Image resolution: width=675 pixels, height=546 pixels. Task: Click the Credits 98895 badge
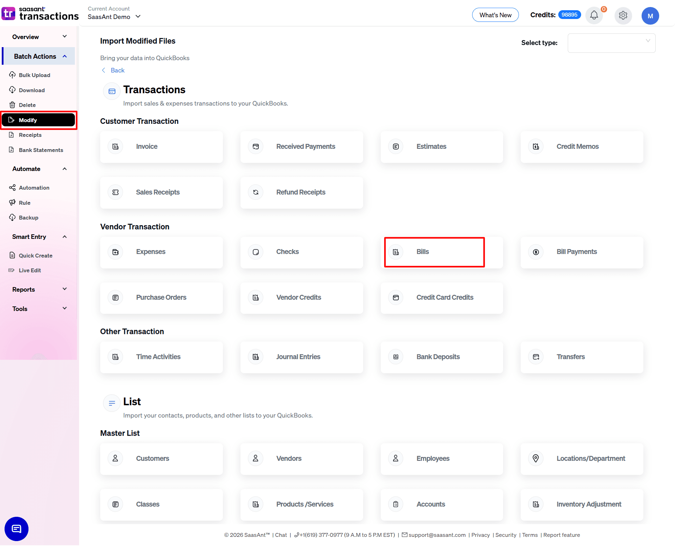(570, 14)
